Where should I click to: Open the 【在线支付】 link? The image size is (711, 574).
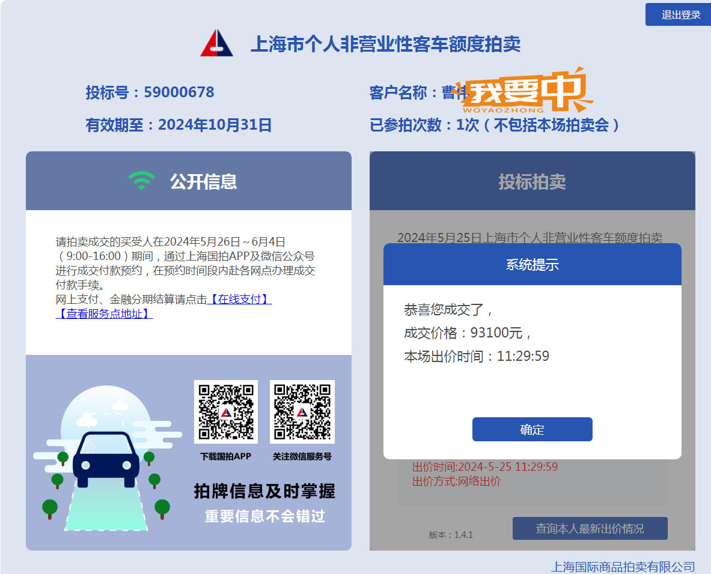[x=239, y=300]
